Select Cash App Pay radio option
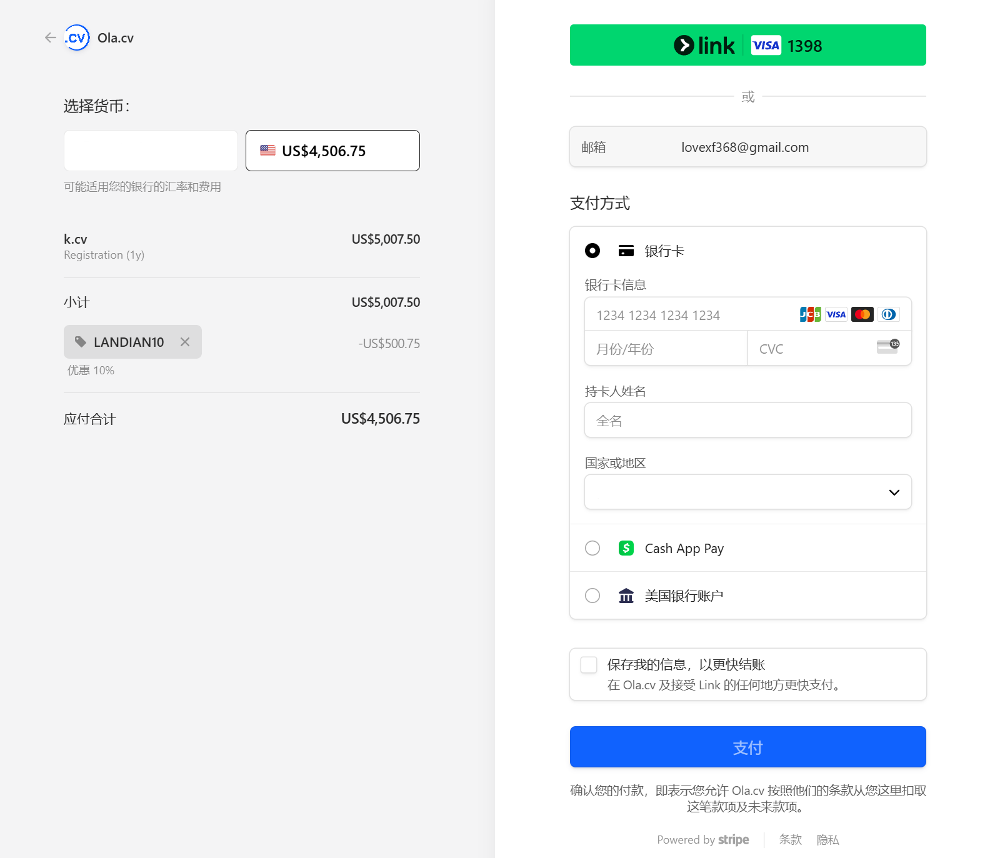Viewport: 1000px width, 858px height. coord(592,548)
